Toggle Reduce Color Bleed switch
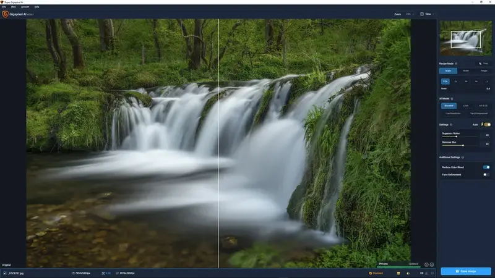Screen dimensions: 495x278 click(x=486, y=167)
